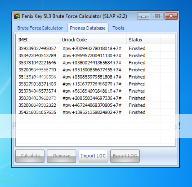Viewport: 192px width, 187px height.
Task: Click the Import LOG button
Action: (x=93, y=156)
